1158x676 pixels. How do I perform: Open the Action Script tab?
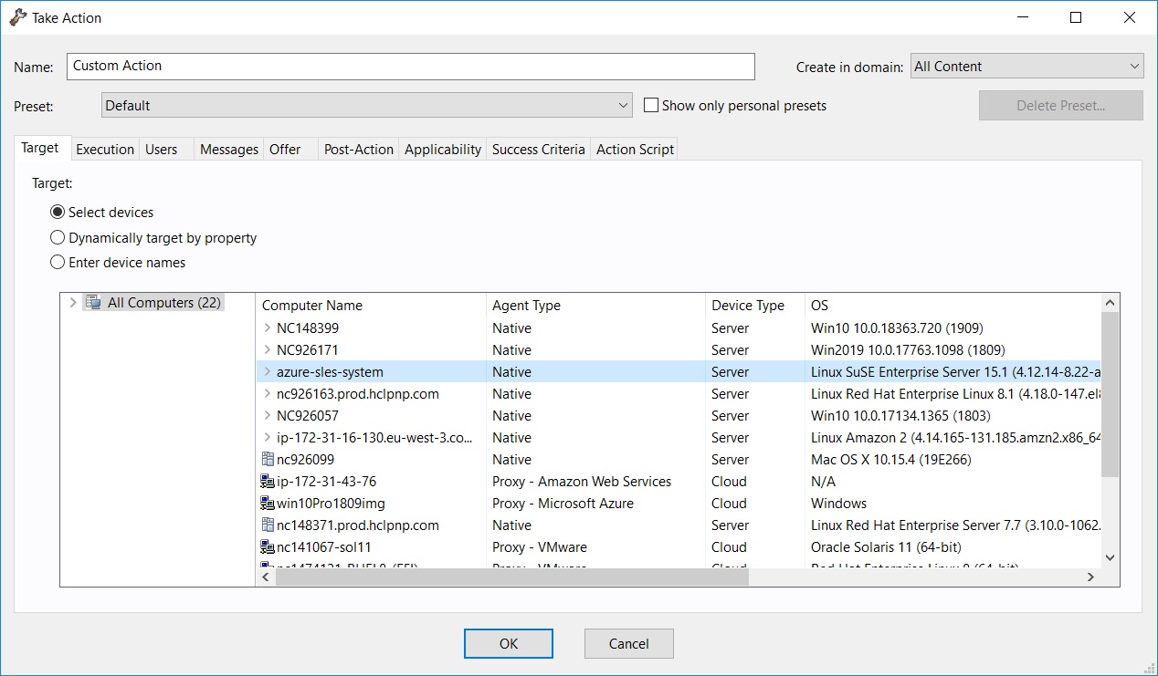pos(635,150)
